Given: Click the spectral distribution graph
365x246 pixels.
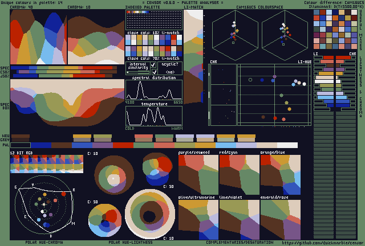Looking at the screenshot, I should coord(154,90).
